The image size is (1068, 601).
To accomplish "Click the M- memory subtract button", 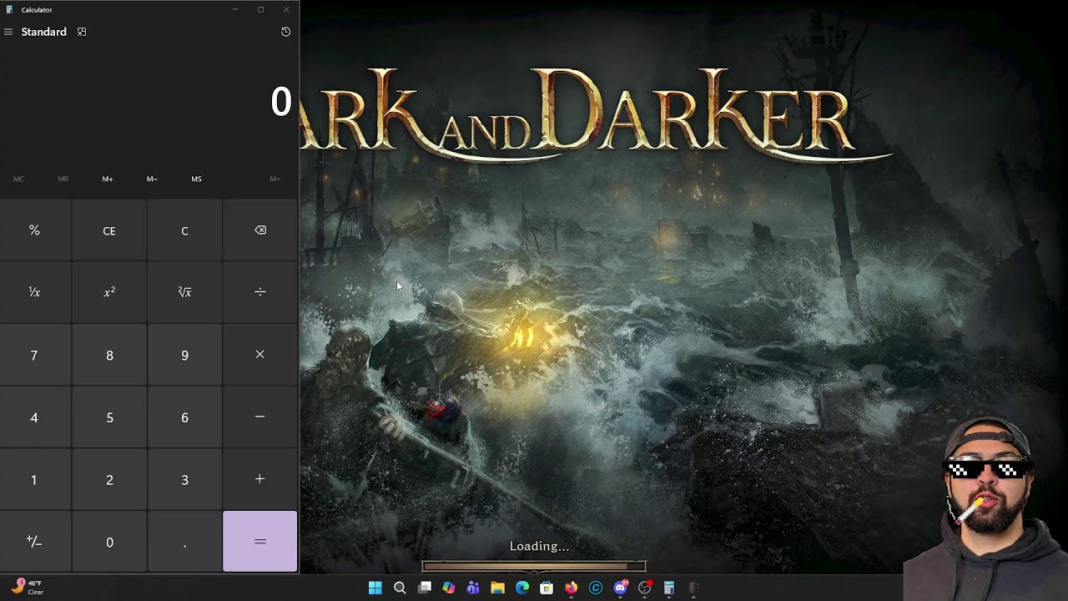I will (152, 179).
